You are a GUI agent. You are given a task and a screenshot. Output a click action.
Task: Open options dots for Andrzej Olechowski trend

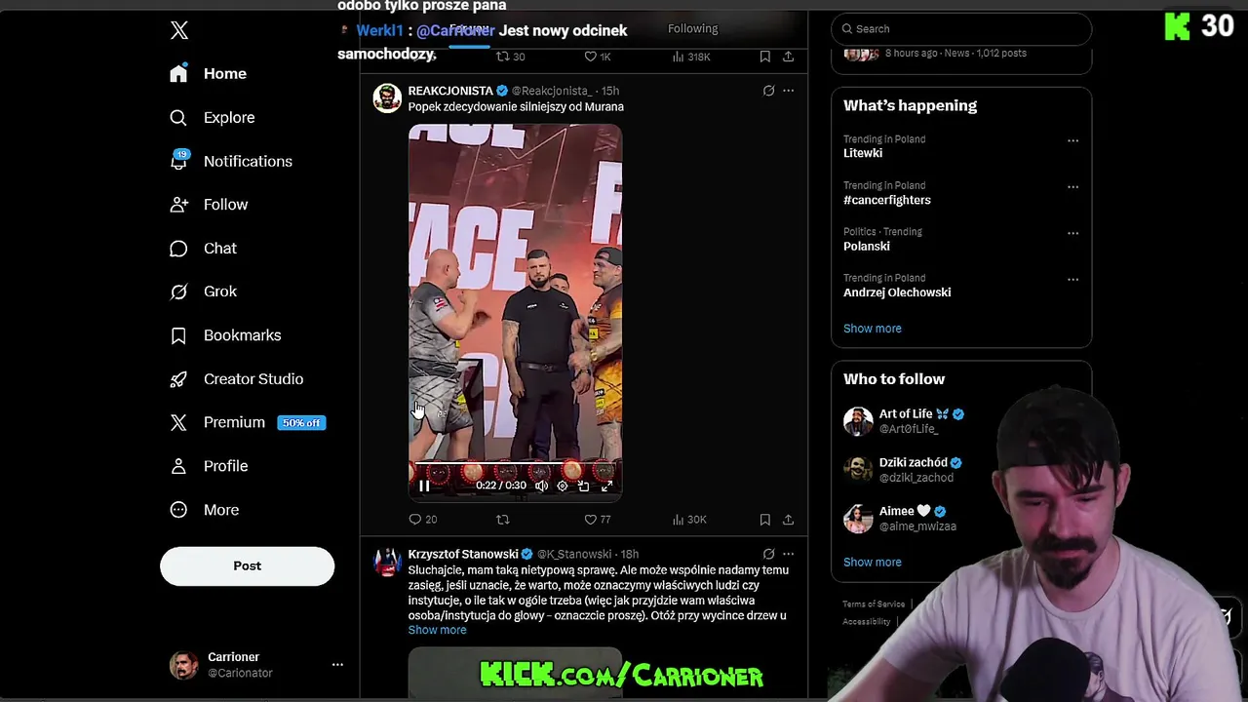pos(1072,279)
